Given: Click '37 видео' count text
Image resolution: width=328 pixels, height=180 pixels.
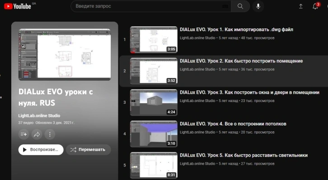Looking at the screenshot, I should tap(26, 123).
